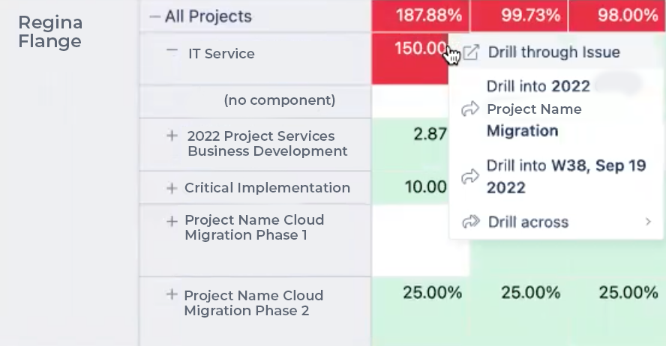The width and height of the screenshot is (666, 346).
Task: Click the red 187.88% cell
Action: point(421,16)
